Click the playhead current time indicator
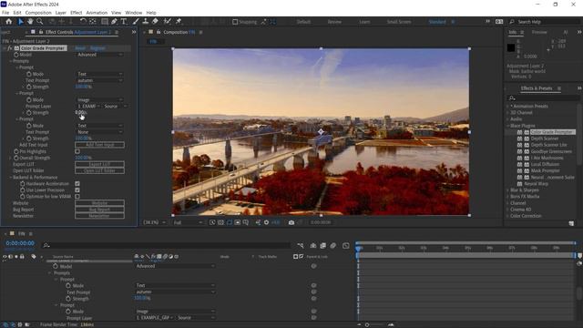Screen dimensions: 583x328 (x=358, y=249)
